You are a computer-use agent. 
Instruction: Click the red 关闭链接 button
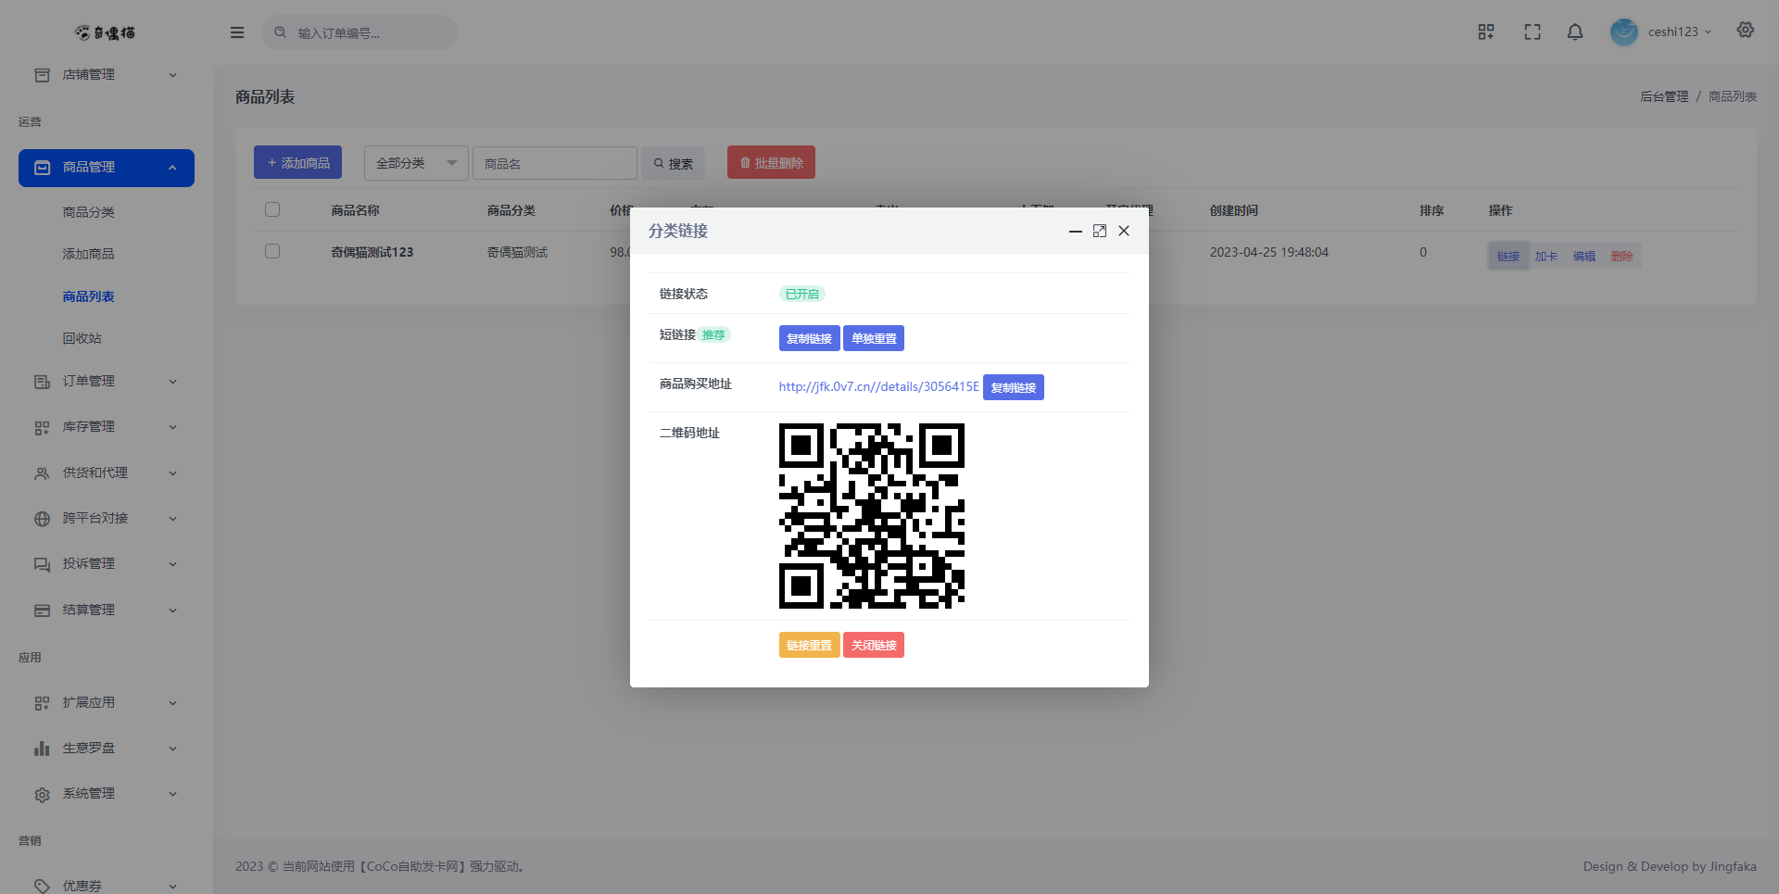click(x=874, y=645)
